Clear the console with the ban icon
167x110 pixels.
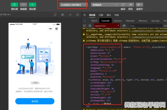90,26
